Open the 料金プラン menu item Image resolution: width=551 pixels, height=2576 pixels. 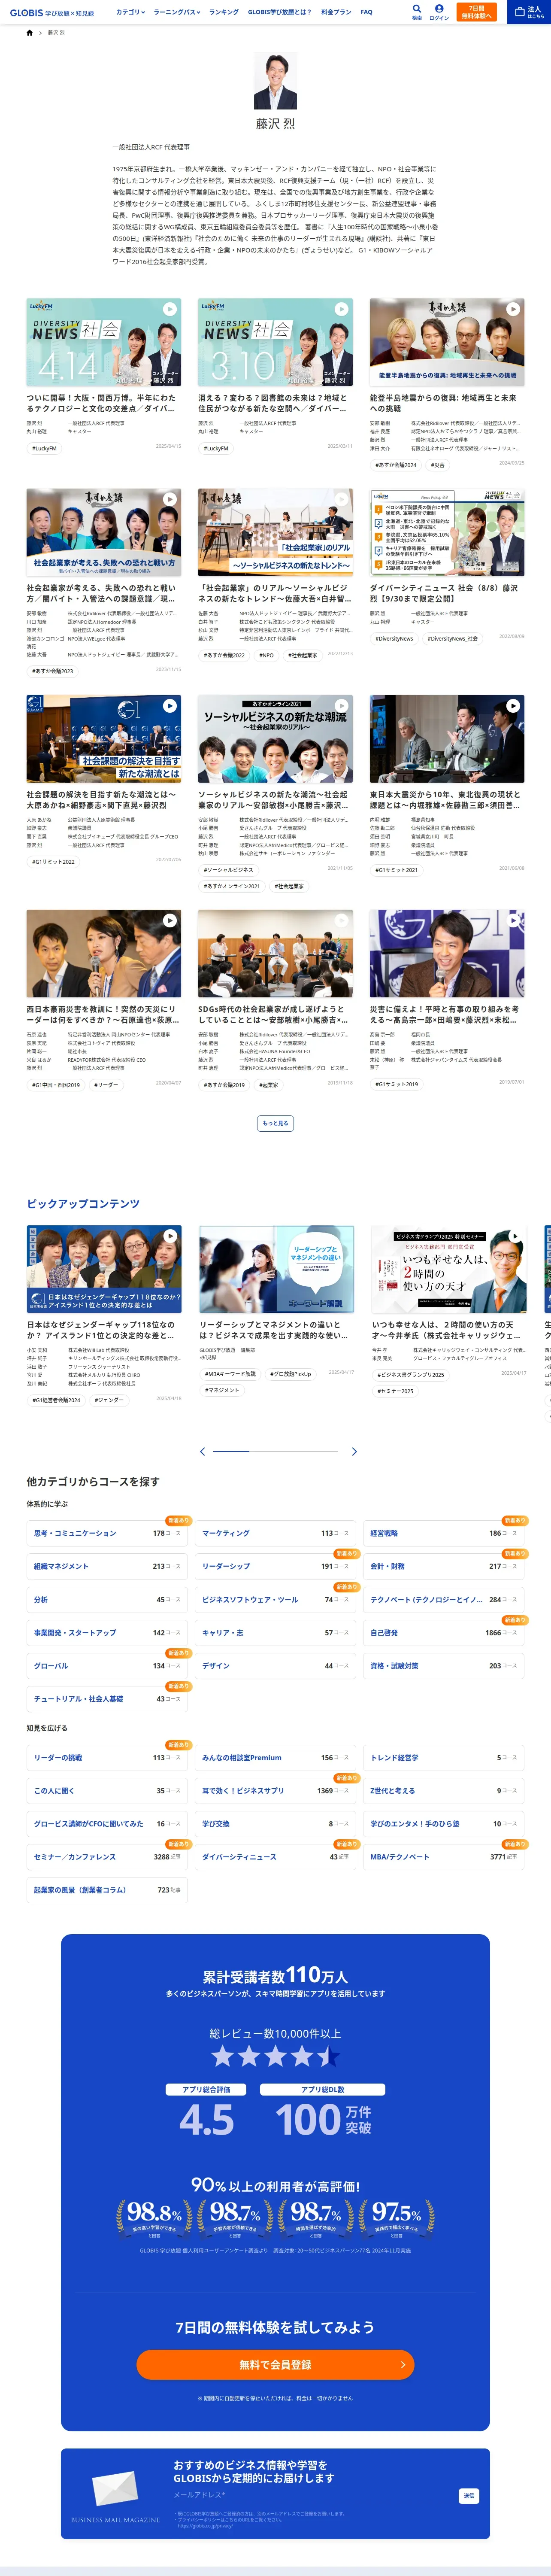(x=336, y=12)
